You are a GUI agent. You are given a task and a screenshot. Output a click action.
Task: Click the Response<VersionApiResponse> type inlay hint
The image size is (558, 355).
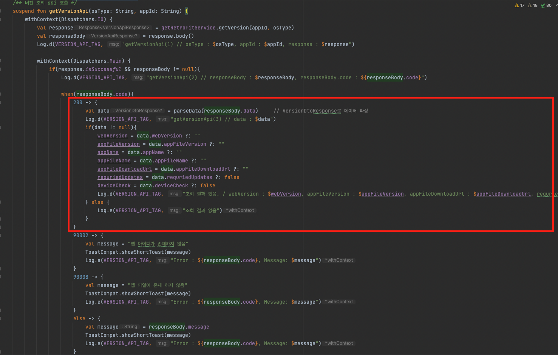tap(114, 28)
